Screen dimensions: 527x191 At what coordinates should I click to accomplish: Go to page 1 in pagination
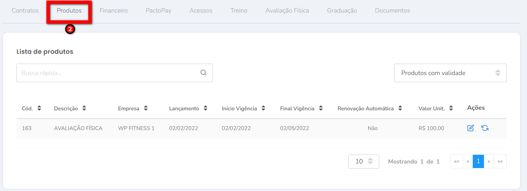[x=478, y=161]
